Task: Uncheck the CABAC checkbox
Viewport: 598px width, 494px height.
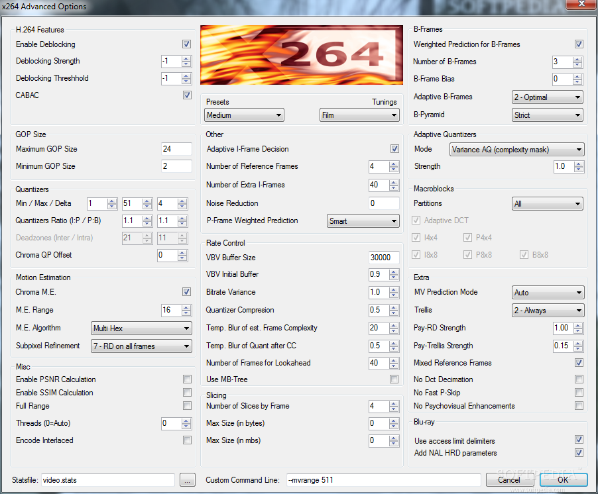Action: pyautogui.click(x=187, y=95)
